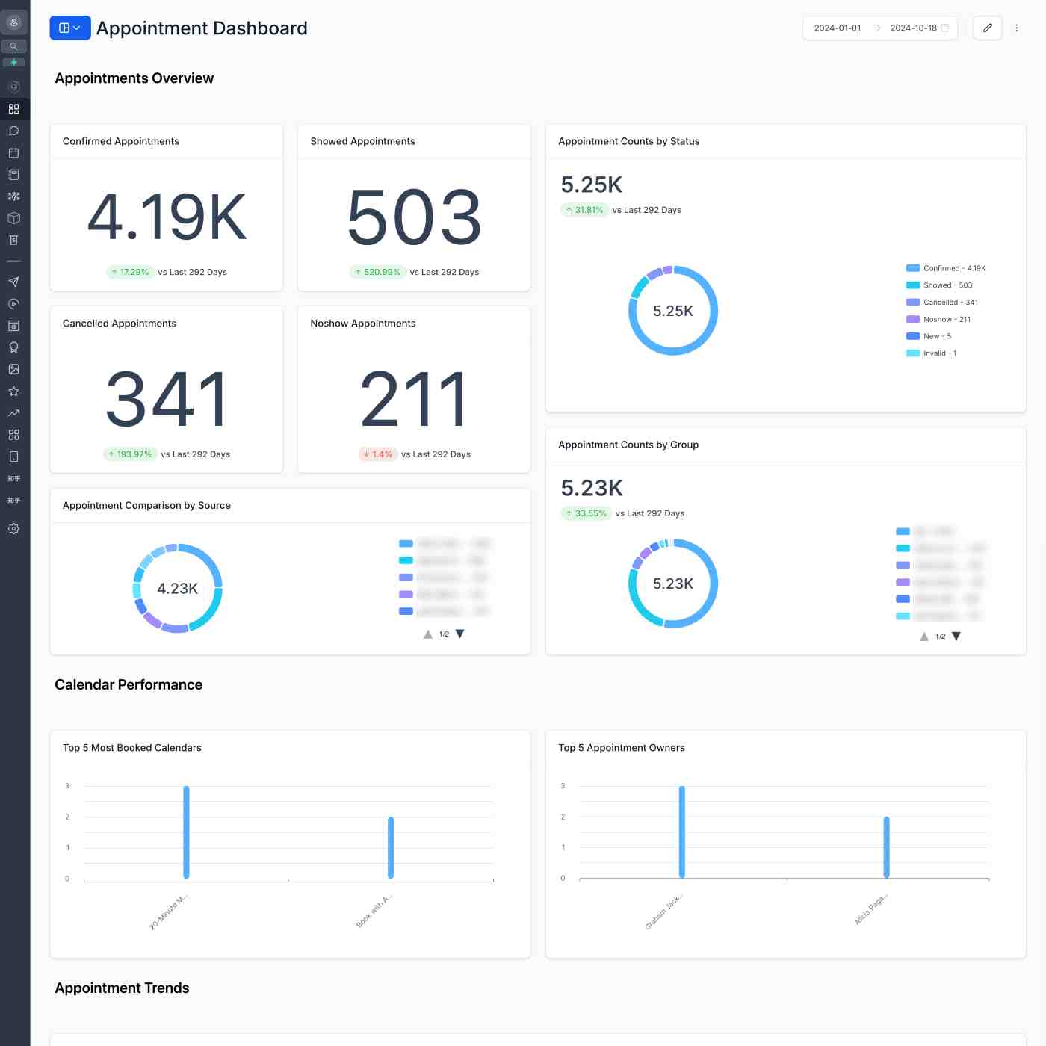Image resolution: width=1046 pixels, height=1046 pixels.
Task: Click the sparkle AI assistant button
Action: click(x=13, y=62)
